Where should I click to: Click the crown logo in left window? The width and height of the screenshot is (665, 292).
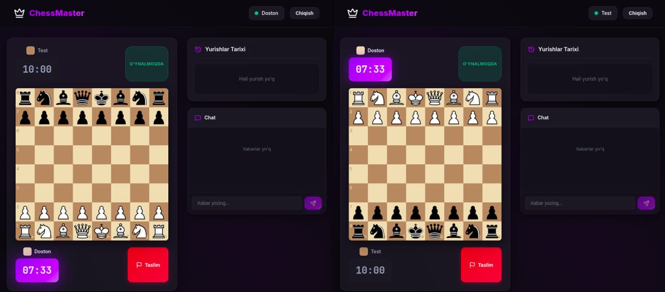[x=19, y=13]
